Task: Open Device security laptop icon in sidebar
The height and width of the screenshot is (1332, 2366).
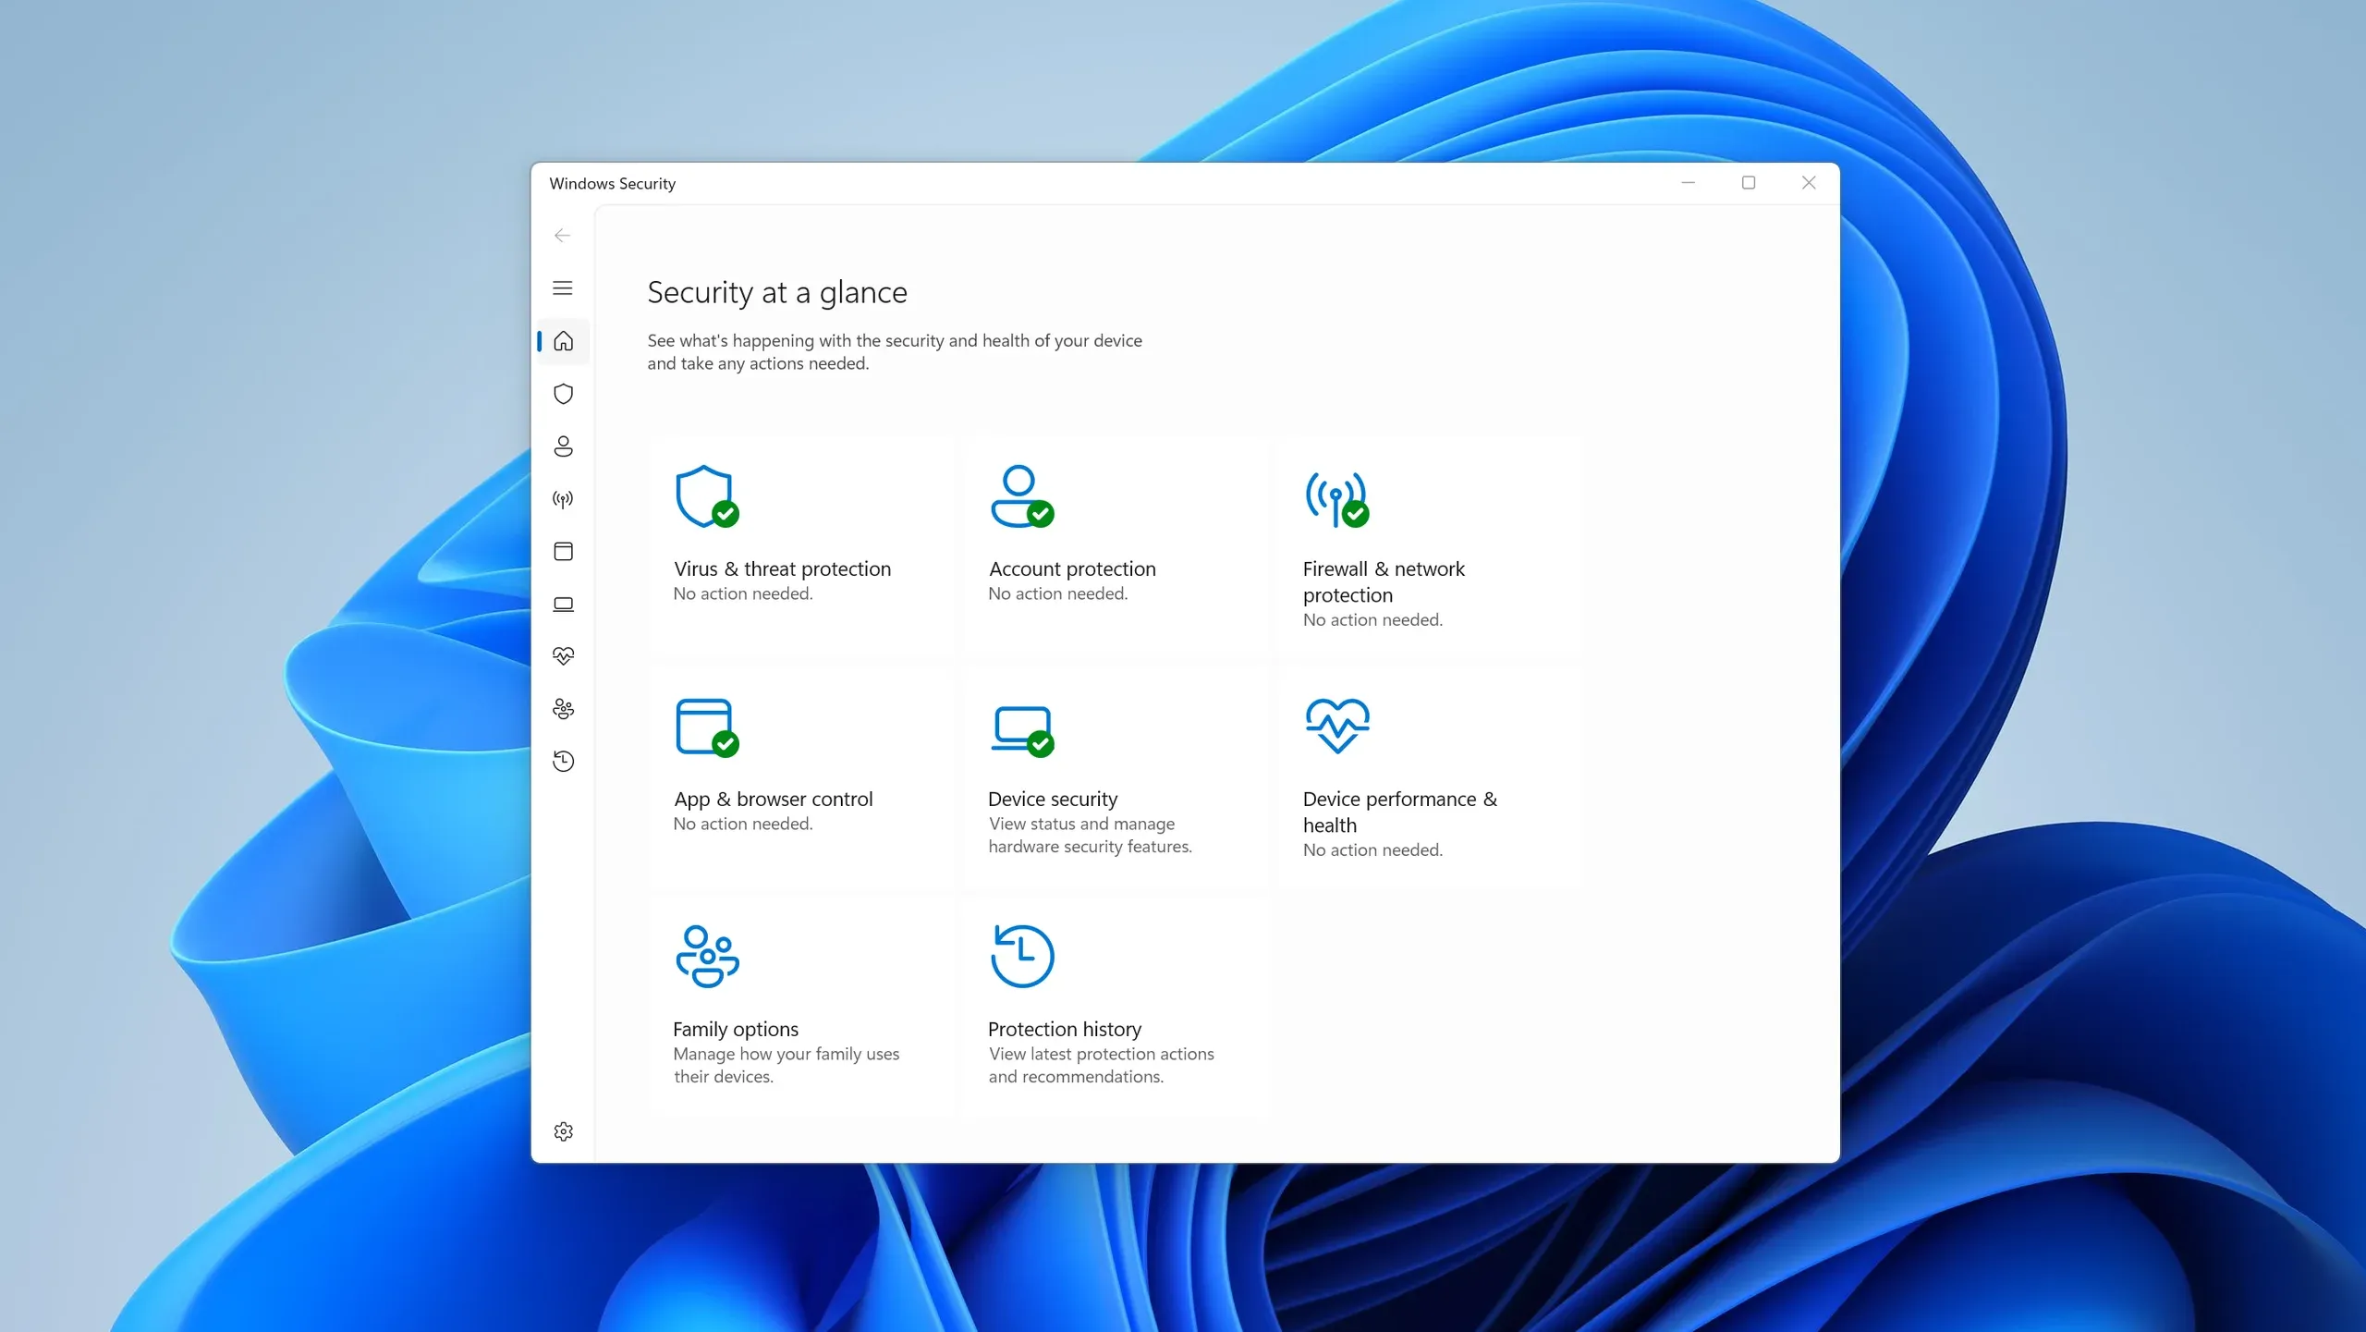Action: click(563, 604)
